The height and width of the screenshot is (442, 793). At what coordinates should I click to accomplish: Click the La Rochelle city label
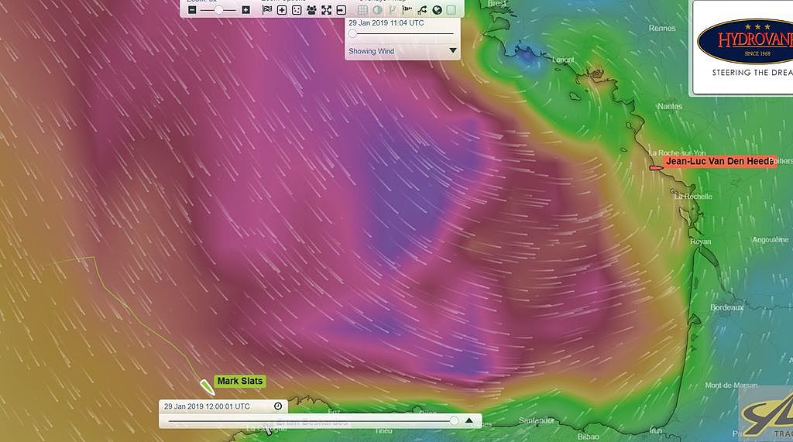pos(693,196)
